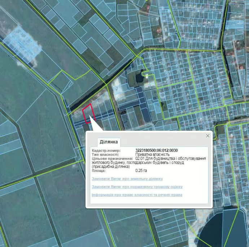Click the Кадастр.номер field label

point(106,151)
